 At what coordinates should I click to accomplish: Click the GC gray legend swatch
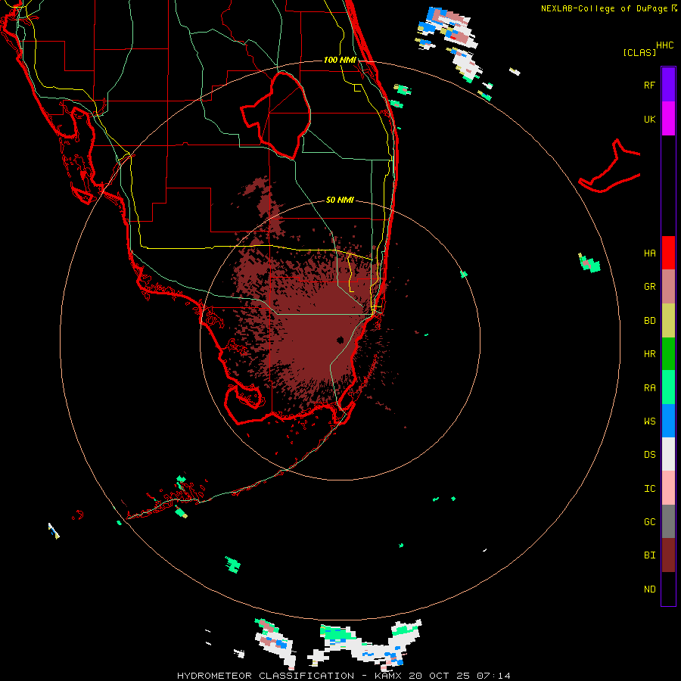668,521
